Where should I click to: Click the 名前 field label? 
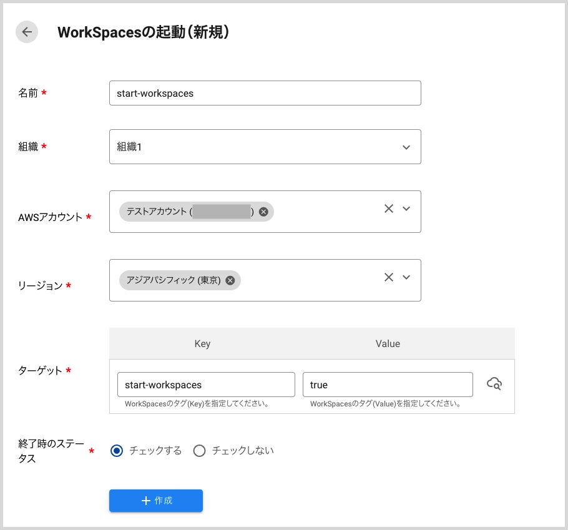tap(27, 92)
